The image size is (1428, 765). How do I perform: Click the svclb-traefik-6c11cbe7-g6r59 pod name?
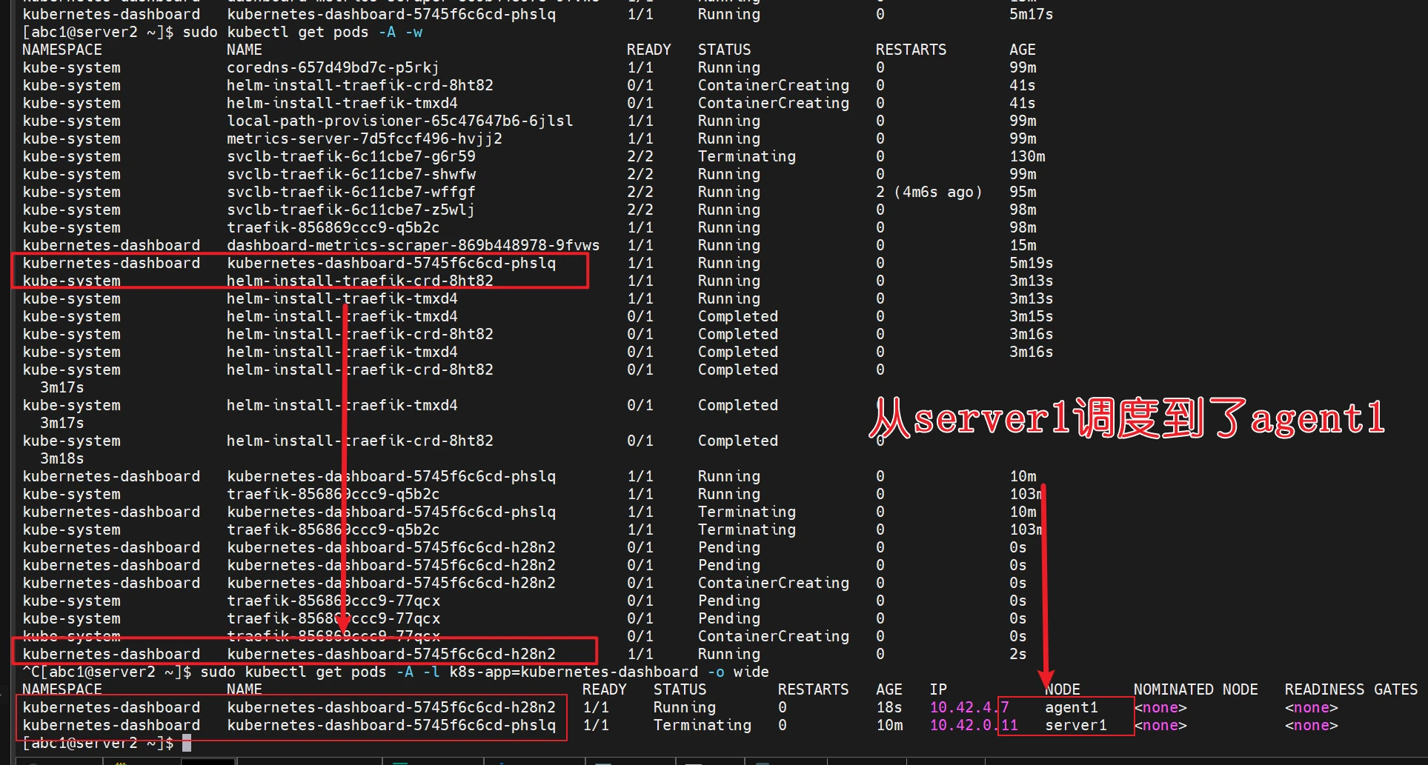(351, 157)
